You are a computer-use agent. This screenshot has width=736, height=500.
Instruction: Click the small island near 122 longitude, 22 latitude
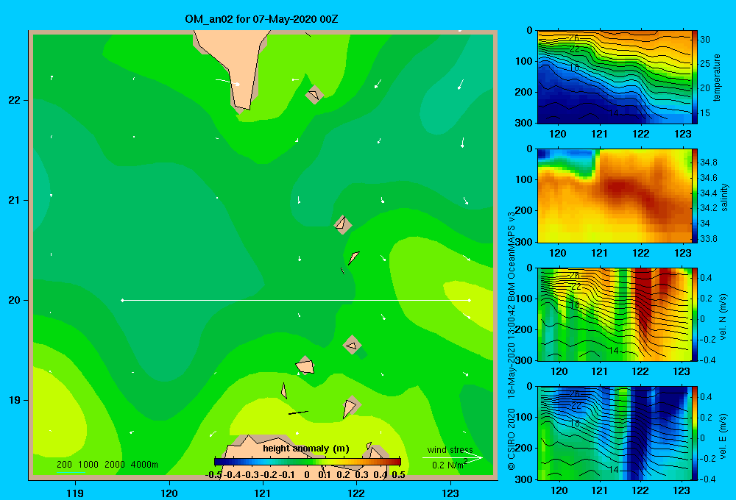click(314, 95)
